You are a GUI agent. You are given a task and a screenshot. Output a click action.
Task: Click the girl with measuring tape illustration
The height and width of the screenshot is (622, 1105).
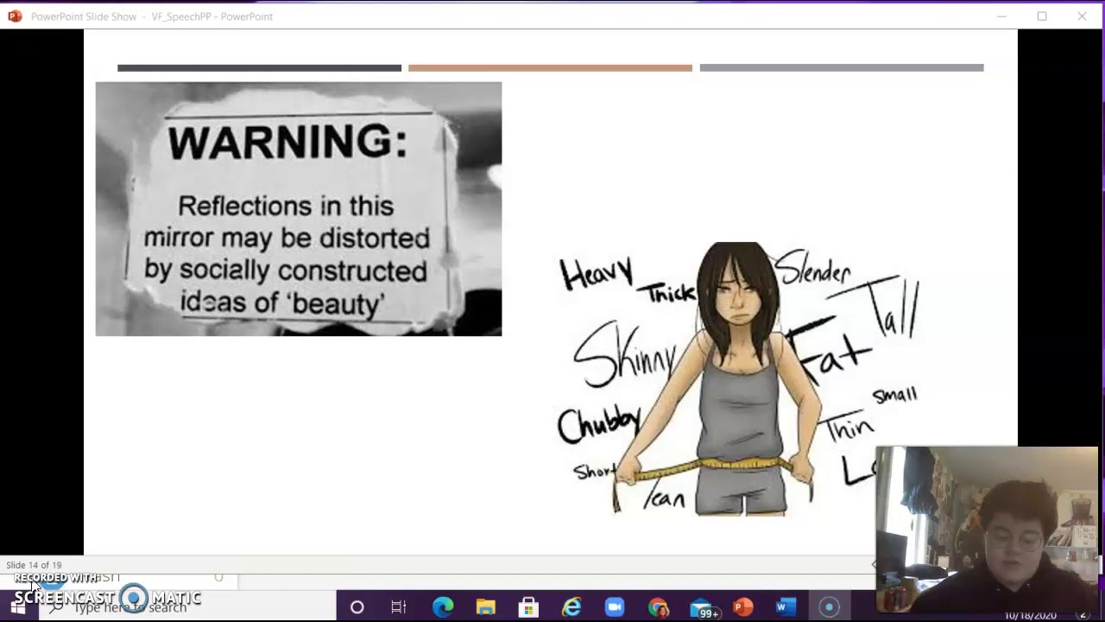738,379
